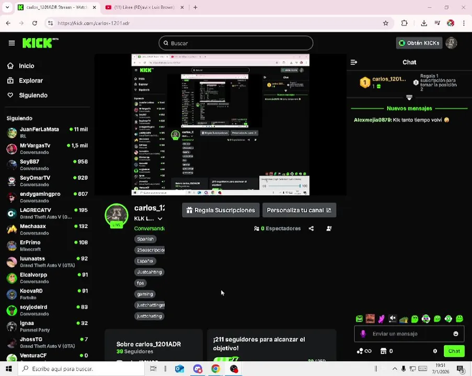The height and width of the screenshot is (376, 472).
Task: Click the purple microphone icon in chat input
Action: 363,334
